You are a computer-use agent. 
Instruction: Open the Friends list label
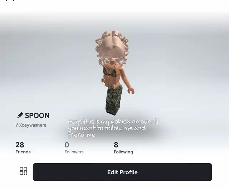coord(23,152)
